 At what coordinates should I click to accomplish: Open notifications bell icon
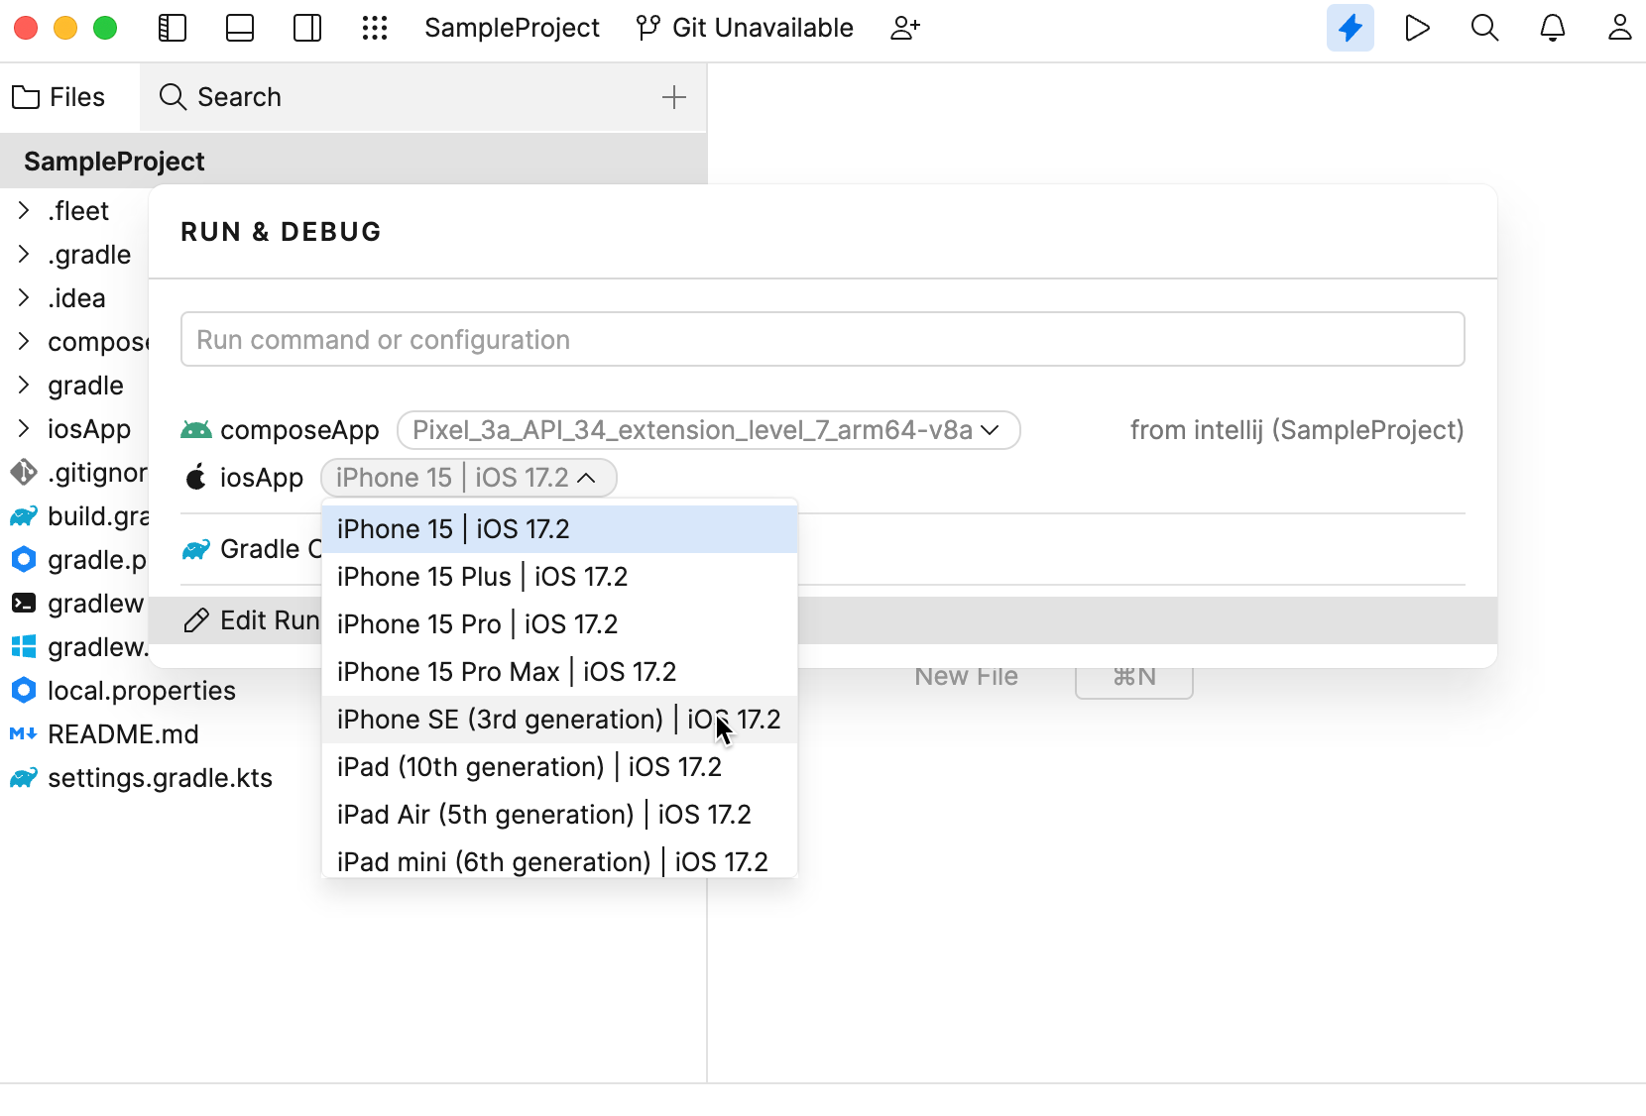pos(1553,28)
